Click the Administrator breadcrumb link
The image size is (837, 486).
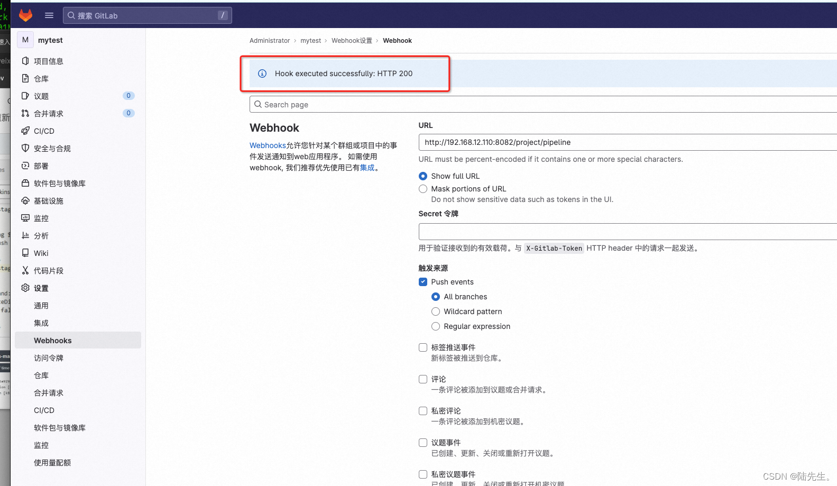click(270, 41)
